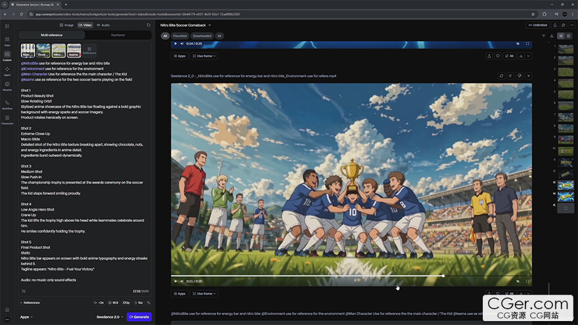This screenshot has width=578, height=325.
Task: Click the share icon next to Unlimited
Action: click(555, 25)
